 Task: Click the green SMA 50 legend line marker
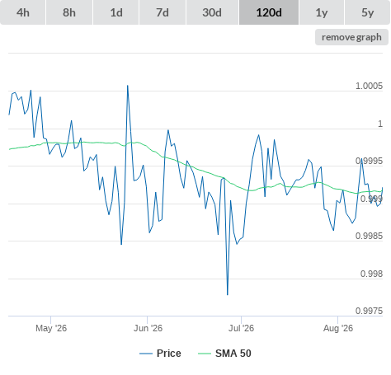(205, 354)
